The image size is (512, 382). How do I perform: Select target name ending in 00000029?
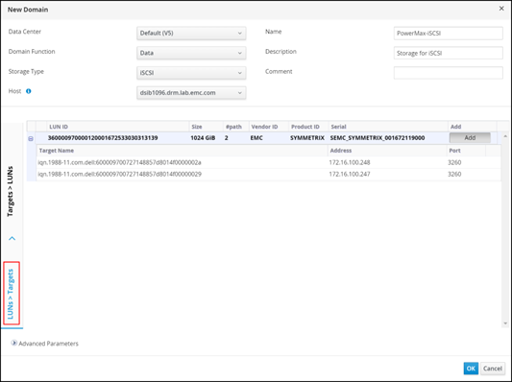click(x=119, y=174)
